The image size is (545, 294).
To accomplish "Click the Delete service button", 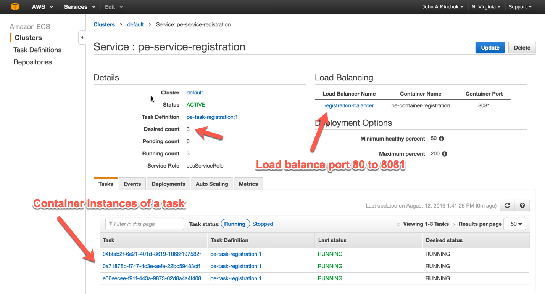I will tap(522, 48).
